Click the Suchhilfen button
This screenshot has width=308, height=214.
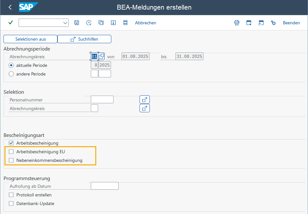(84, 39)
